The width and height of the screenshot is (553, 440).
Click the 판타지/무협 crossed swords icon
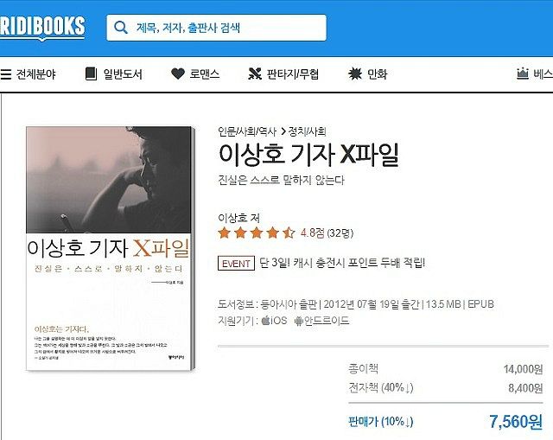coord(255,73)
